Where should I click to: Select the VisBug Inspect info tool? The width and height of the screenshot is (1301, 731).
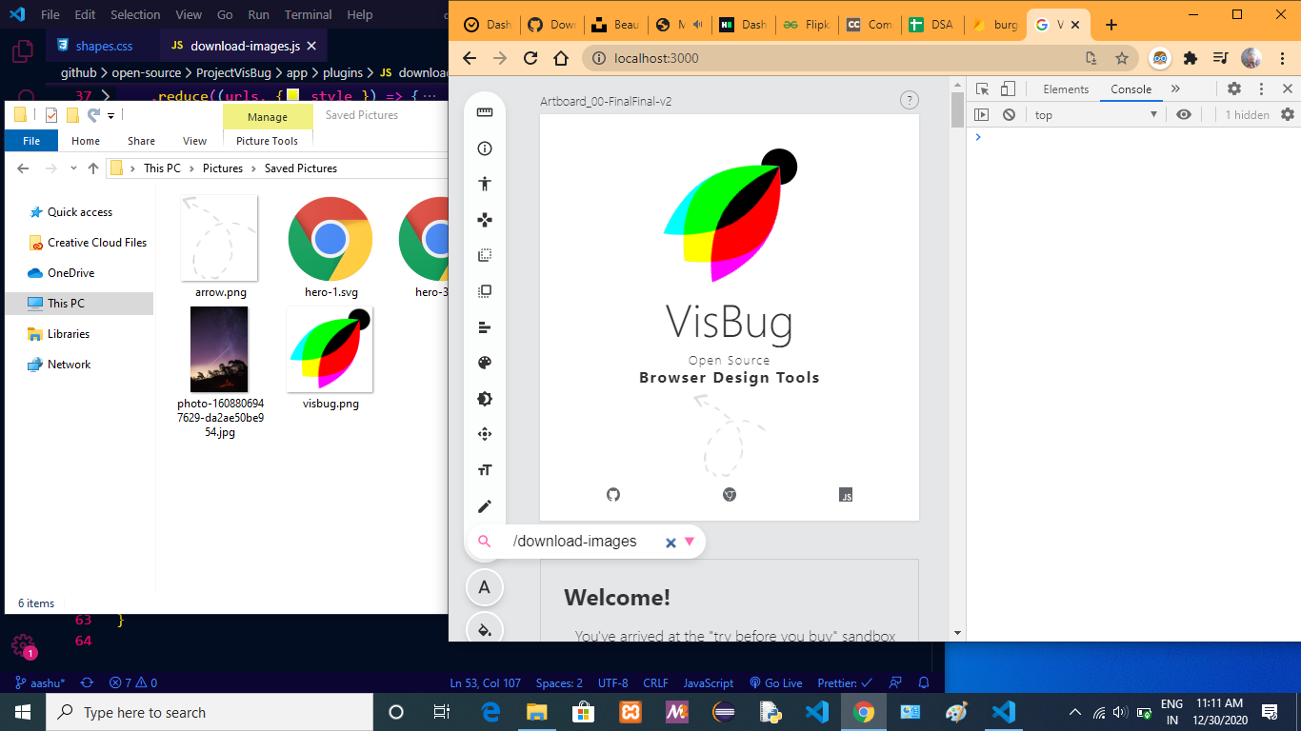(485, 148)
